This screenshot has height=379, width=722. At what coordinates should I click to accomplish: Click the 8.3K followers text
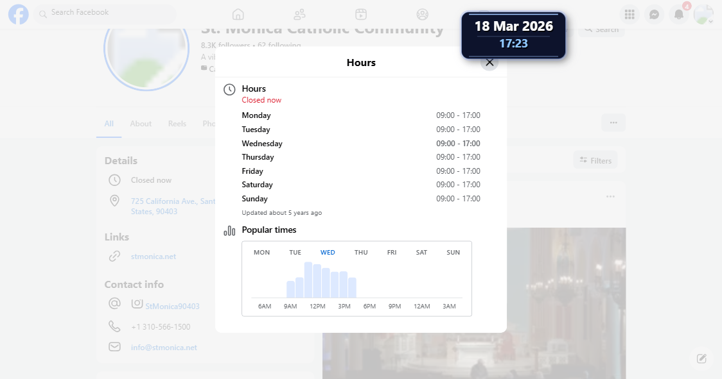[225, 45]
